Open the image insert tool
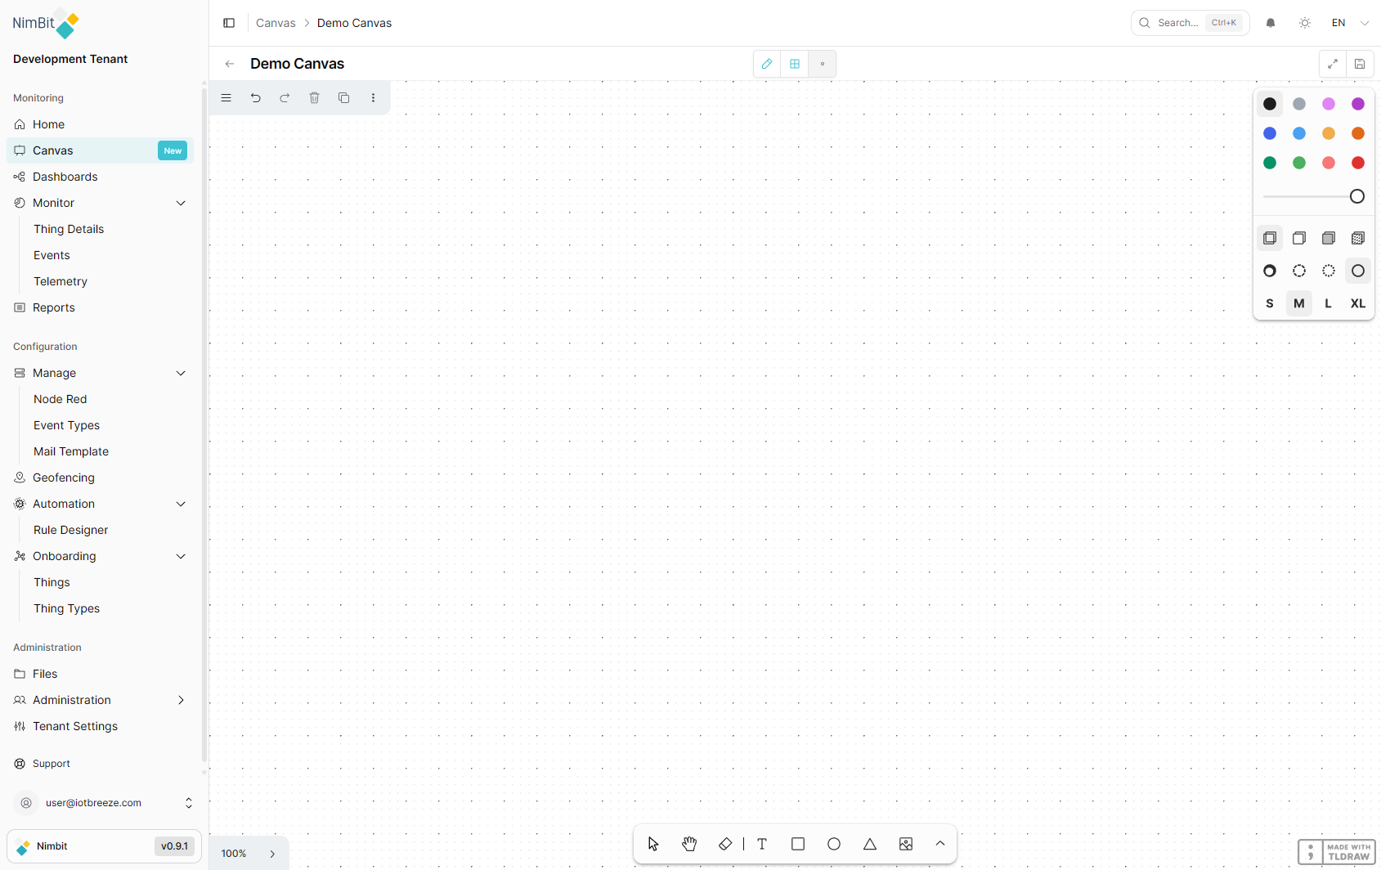Viewport: 1381px width, 870px height. (905, 843)
